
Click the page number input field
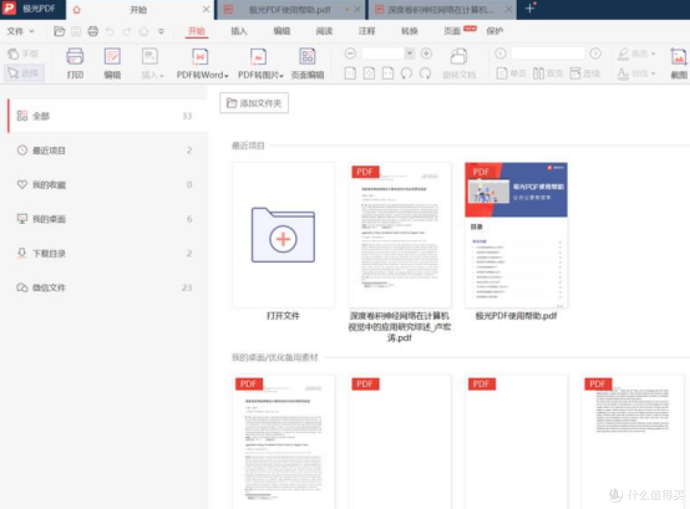coord(548,54)
